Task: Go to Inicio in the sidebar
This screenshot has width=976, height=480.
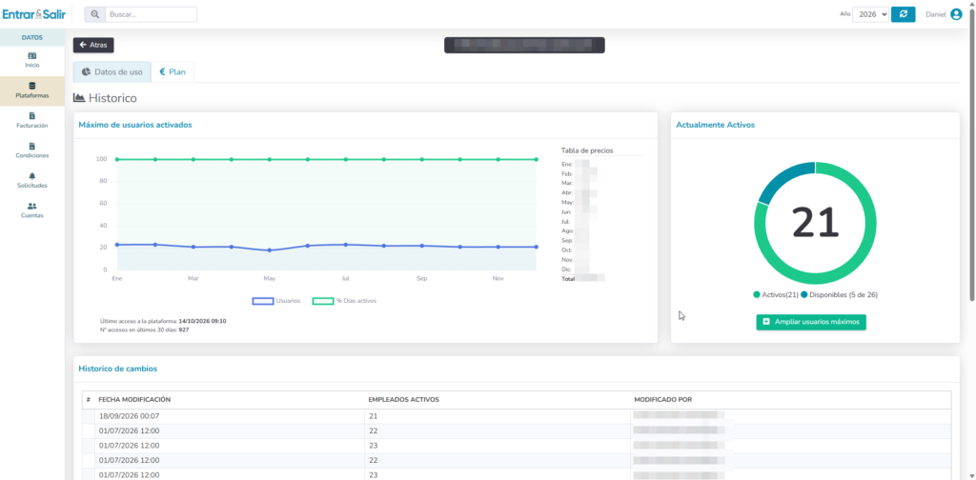Action: (32, 60)
